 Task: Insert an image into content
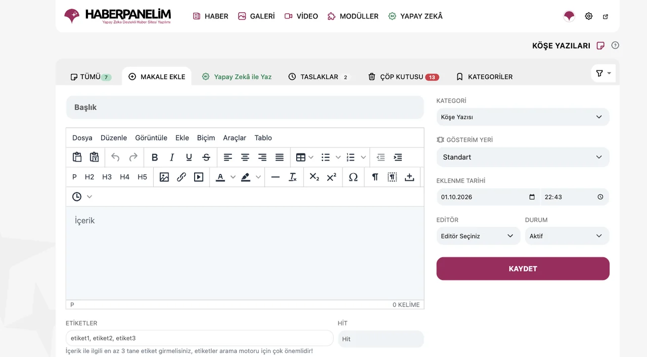click(164, 177)
